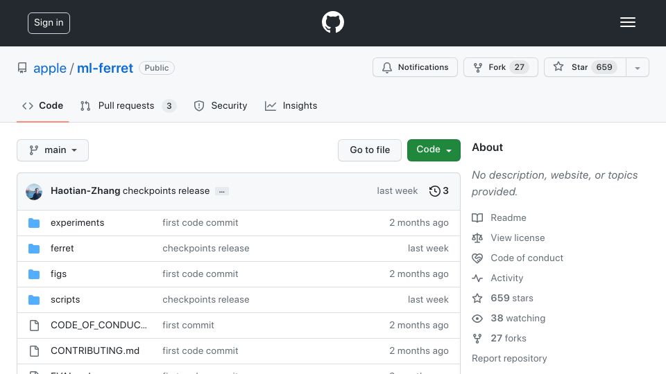Open the star lists dropdown arrow
Screen dimensions: 666x374
click(638, 67)
